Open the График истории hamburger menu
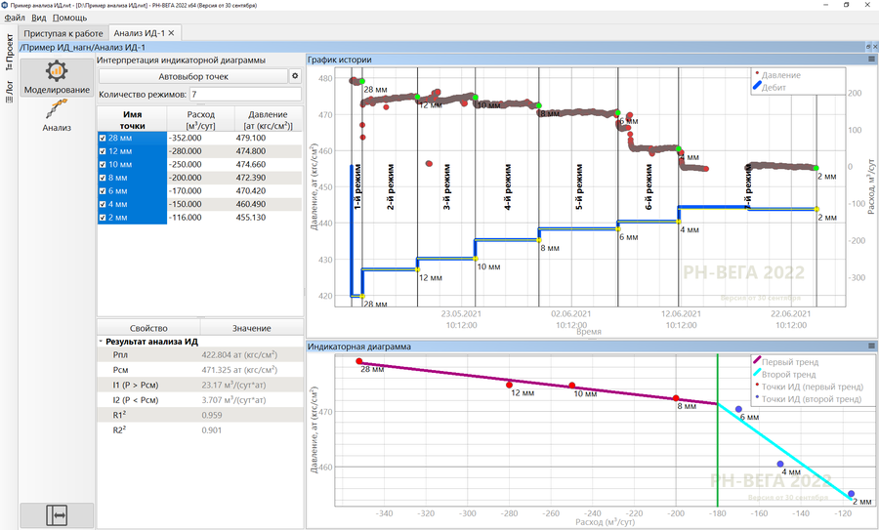The width and height of the screenshot is (879, 530). click(x=871, y=60)
